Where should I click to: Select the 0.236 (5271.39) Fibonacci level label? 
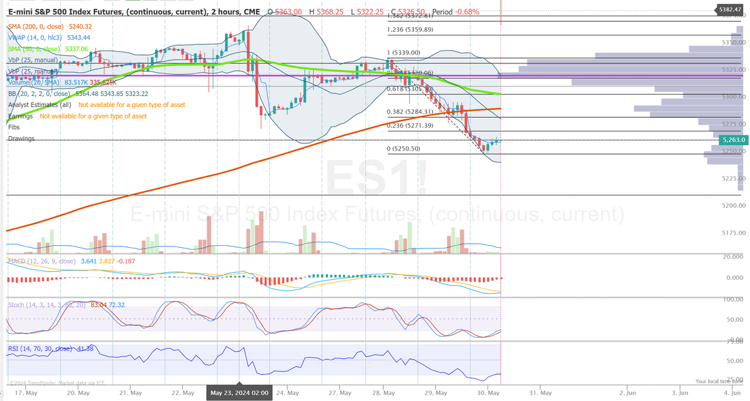coord(410,125)
